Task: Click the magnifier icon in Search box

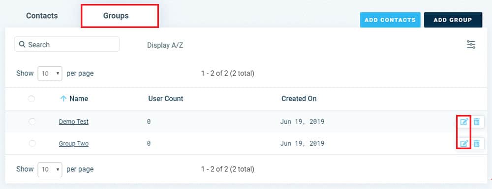Action: click(22, 45)
